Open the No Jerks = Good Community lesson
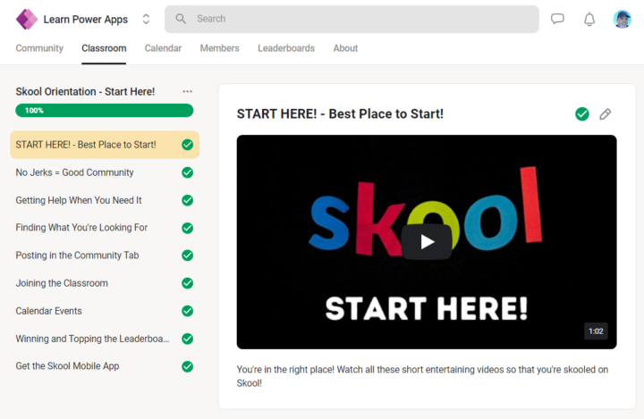 coord(105,172)
